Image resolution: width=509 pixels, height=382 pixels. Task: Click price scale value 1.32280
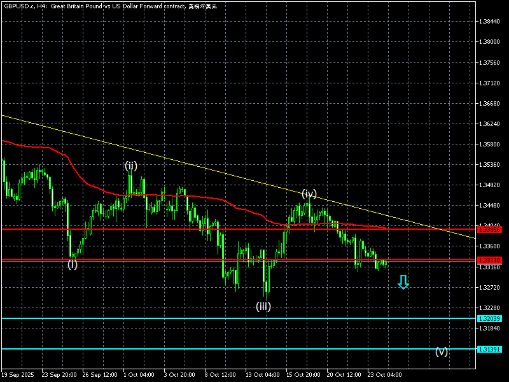tap(489, 308)
